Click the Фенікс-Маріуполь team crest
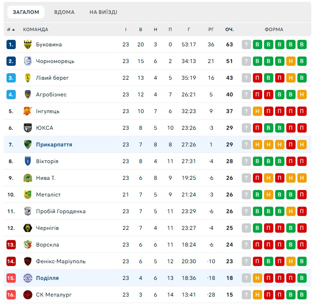Image resolution: width=315 pixels, height=304 pixels. [x=27, y=261]
